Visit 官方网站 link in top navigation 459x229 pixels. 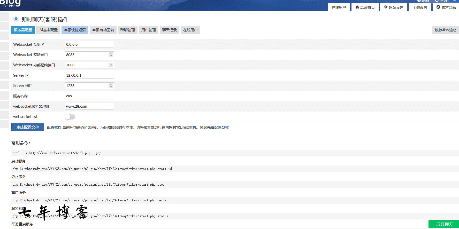(446, 7)
